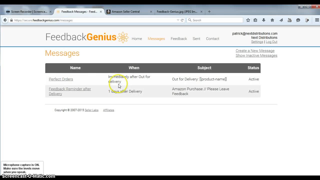Switch to Feedback Messages tab
Screen dimensions: 320x180
(79, 11)
